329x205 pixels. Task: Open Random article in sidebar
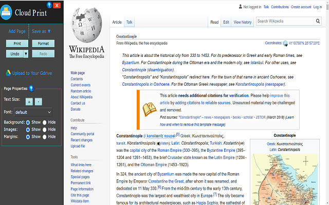[x=81, y=91]
